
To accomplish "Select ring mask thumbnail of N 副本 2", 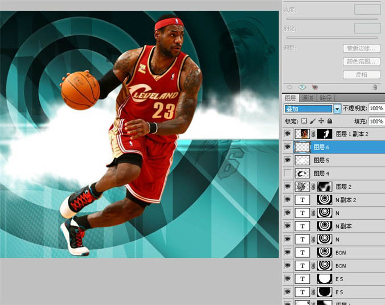I will [325, 200].
